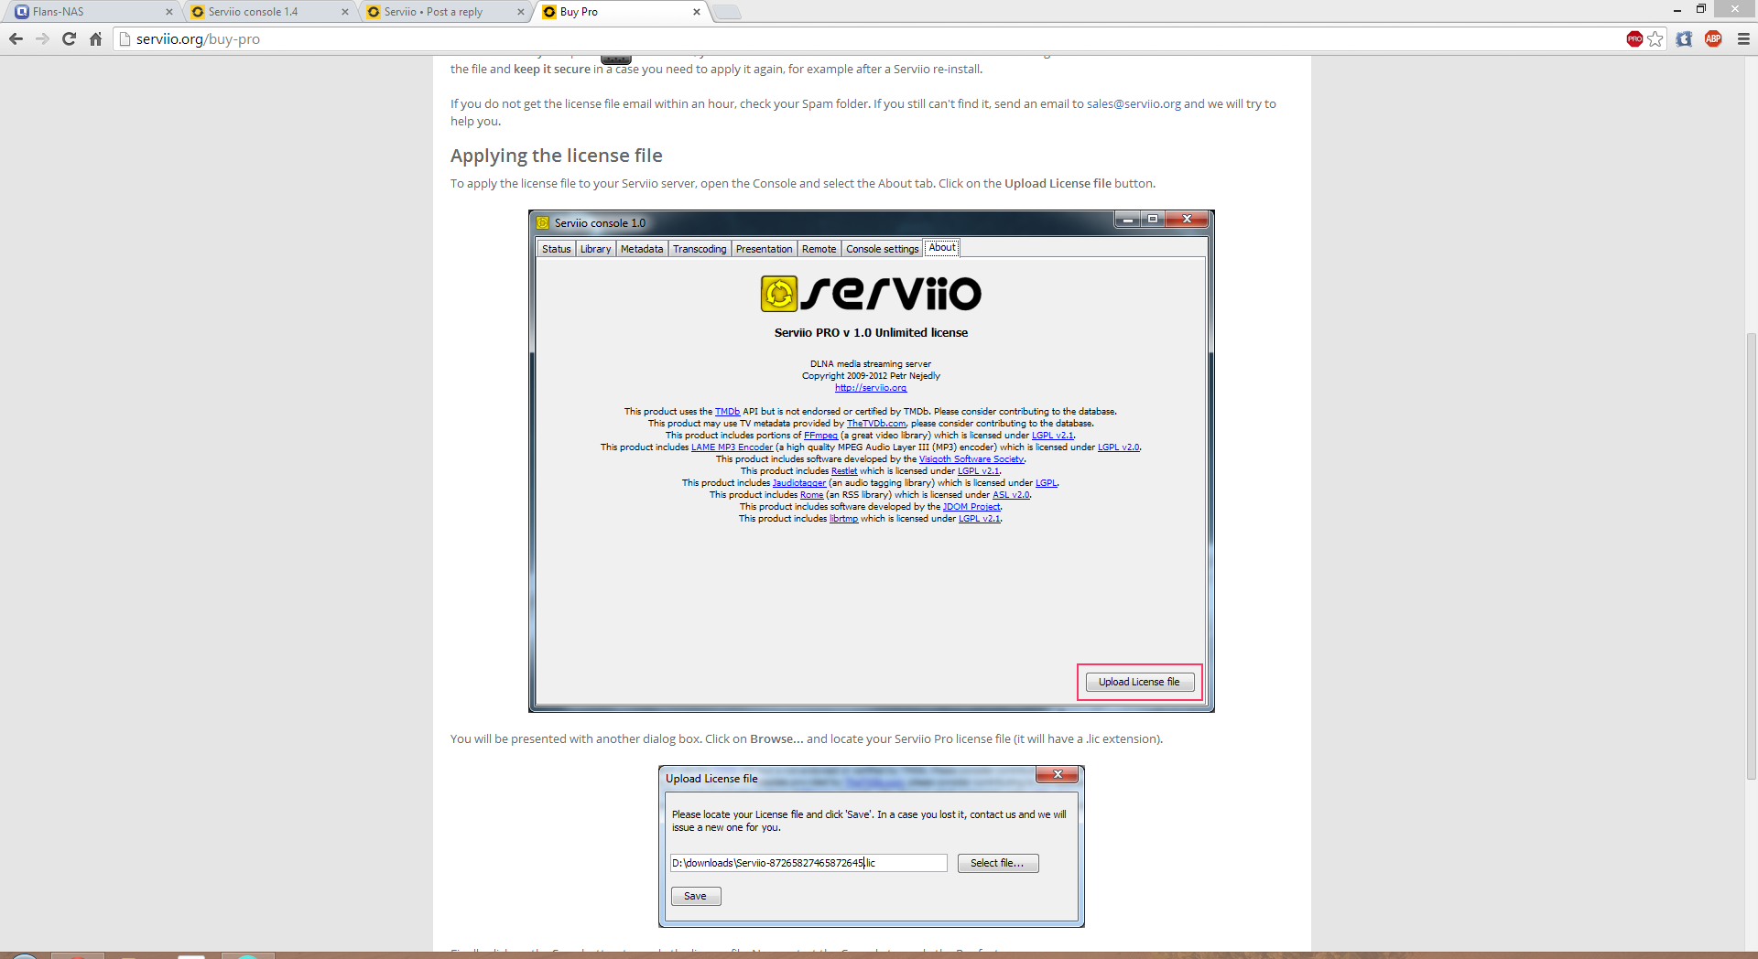Viewport: 1758px width, 959px height.
Task: Switch to the Serviio console 1.4 tab
Action: click(263, 12)
